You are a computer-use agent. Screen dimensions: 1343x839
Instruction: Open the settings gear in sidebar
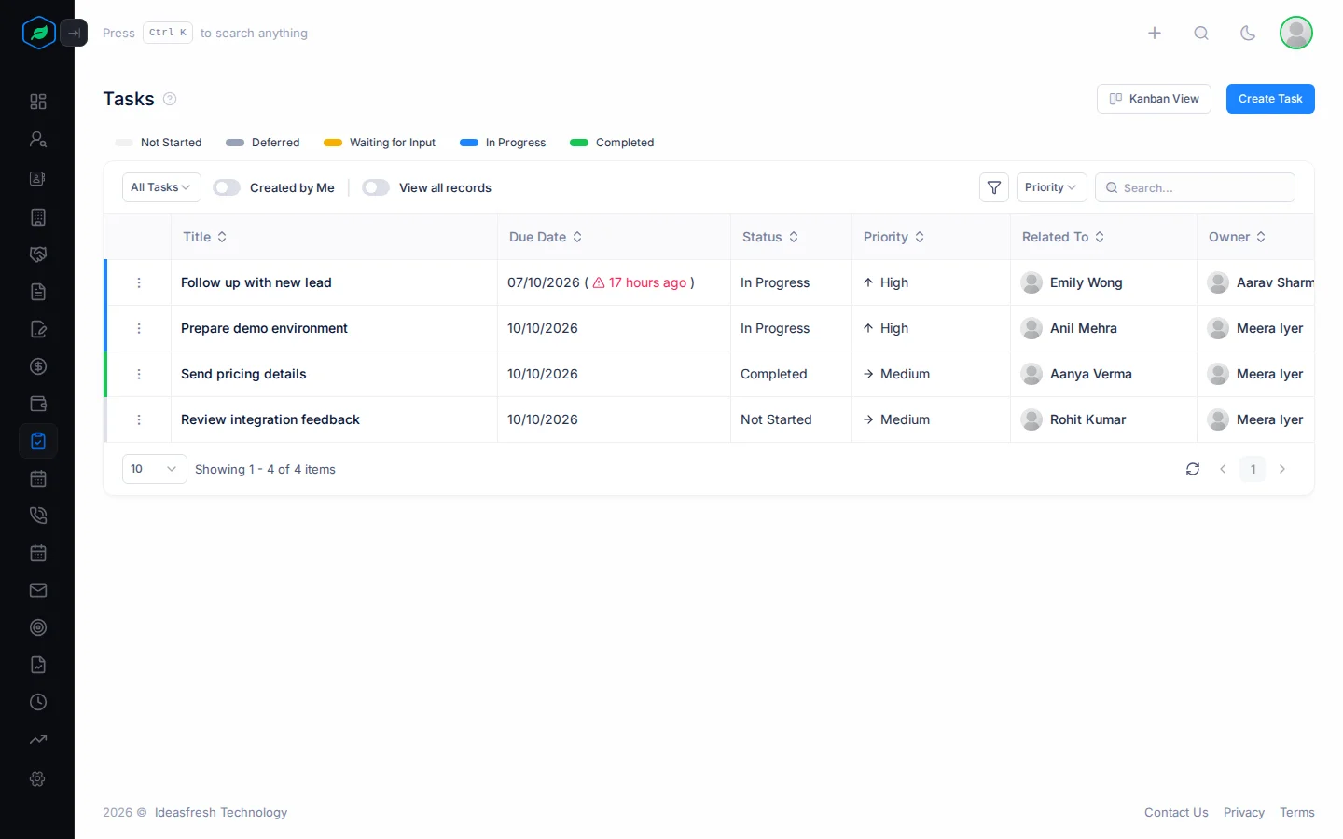[38, 778]
